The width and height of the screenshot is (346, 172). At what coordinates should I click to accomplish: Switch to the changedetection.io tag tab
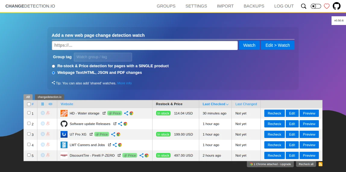[x=49, y=97]
